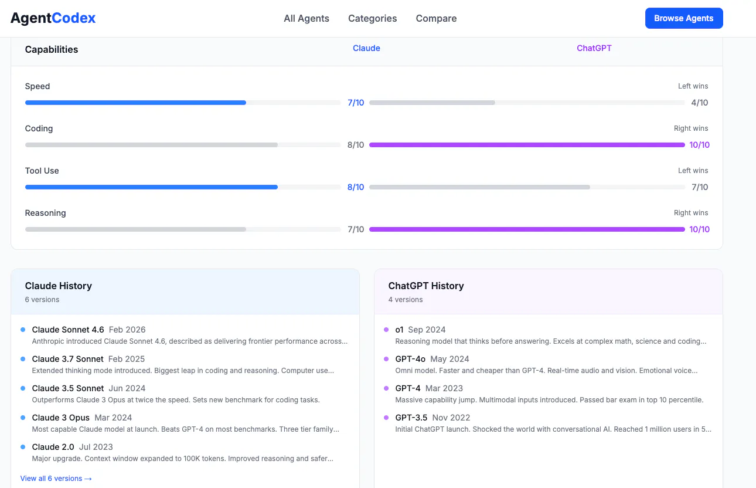
Task: Click ChatGPT's Speed progress bar
Action: (x=527, y=103)
